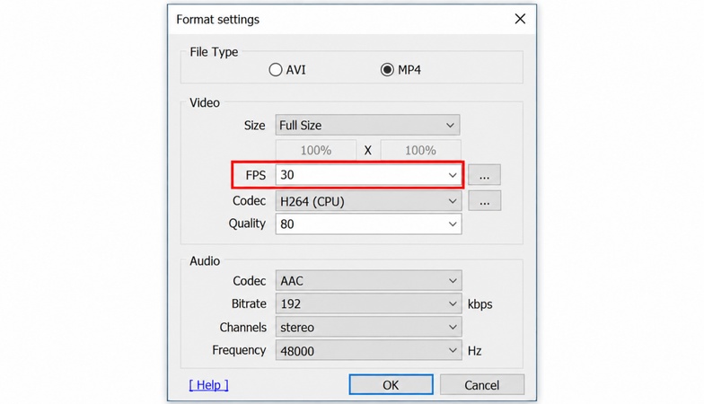Image resolution: width=704 pixels, height=404 pixels.
Task: Click the ellipsis button next to video Codec
Action: 485,201
